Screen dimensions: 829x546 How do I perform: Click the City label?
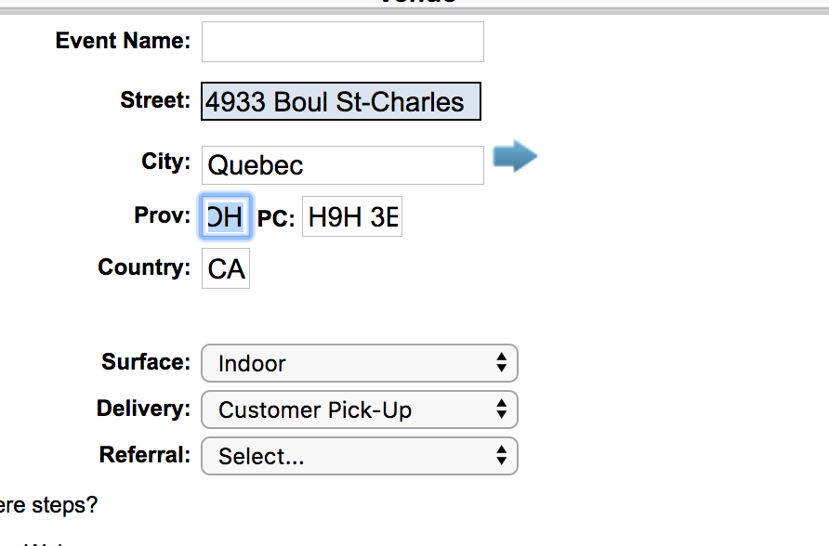165,162
